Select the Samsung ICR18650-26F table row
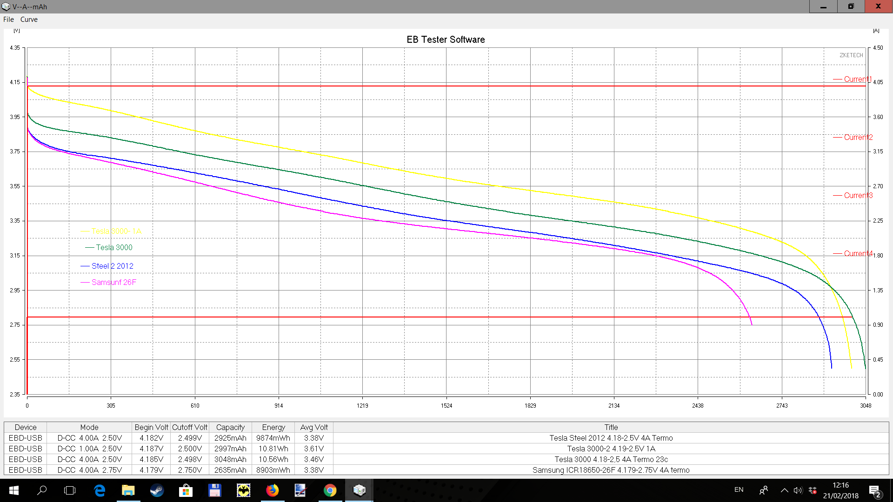This screenshot has height=502, width=893. [x=446, y=470]
